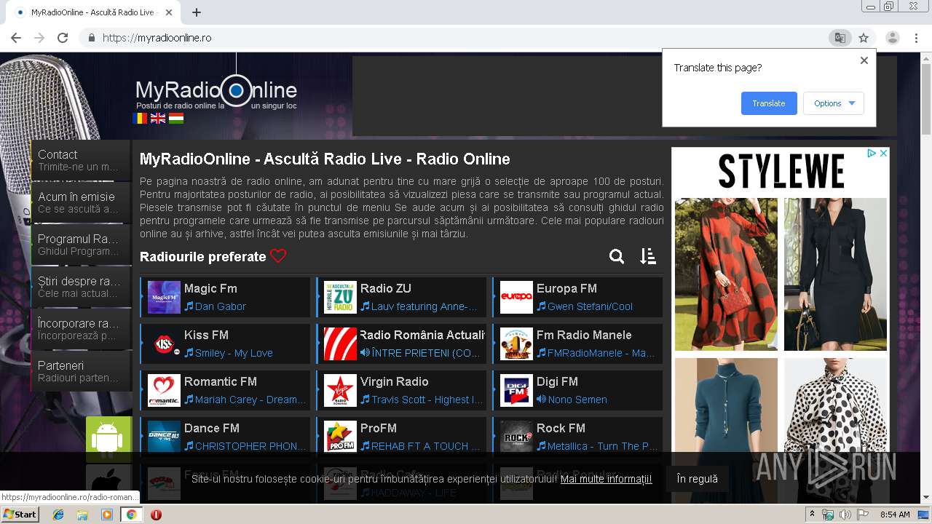Click Travis Scott song under Virgin Radio
Image resolution: width=932 pixels, height=524 pixels.
[427, 400]
